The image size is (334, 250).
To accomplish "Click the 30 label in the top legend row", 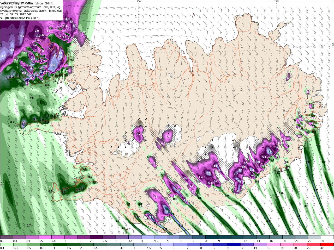I will click(323, 241).
